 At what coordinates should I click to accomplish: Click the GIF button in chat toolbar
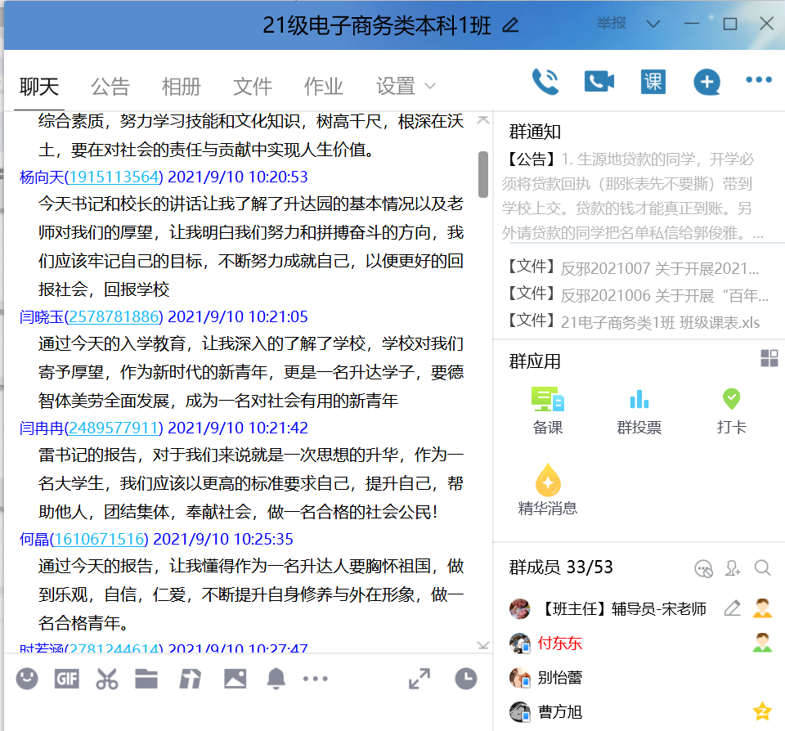tap(66, 678)
